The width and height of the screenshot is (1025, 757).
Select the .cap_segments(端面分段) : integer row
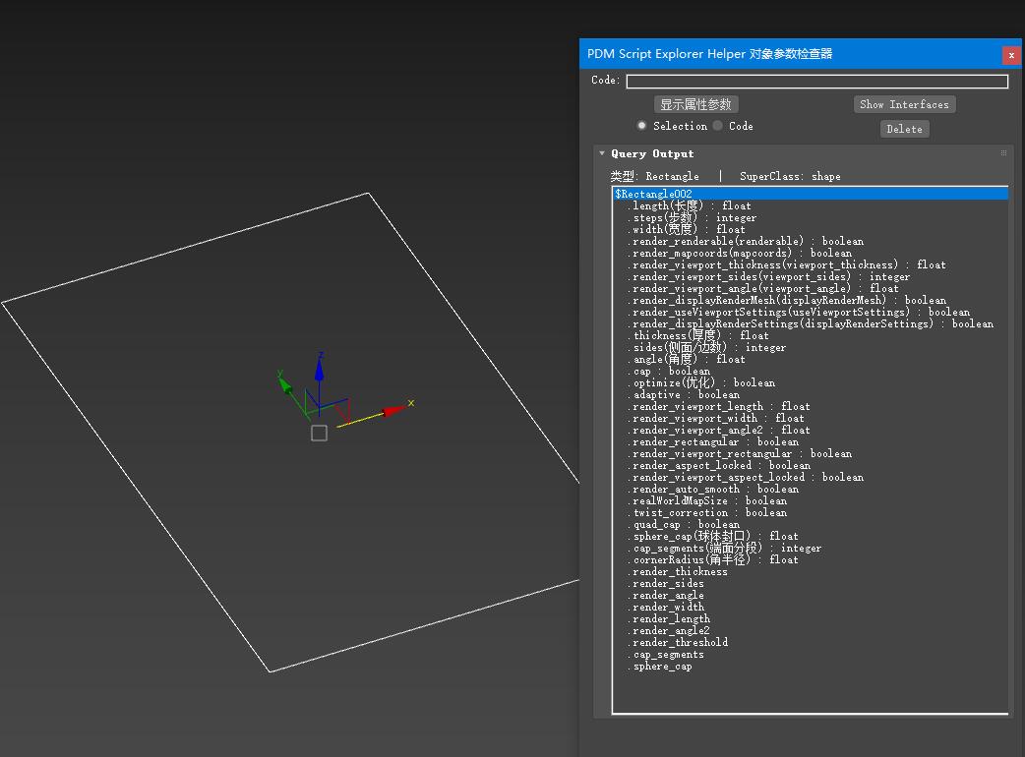click(810, 548)
